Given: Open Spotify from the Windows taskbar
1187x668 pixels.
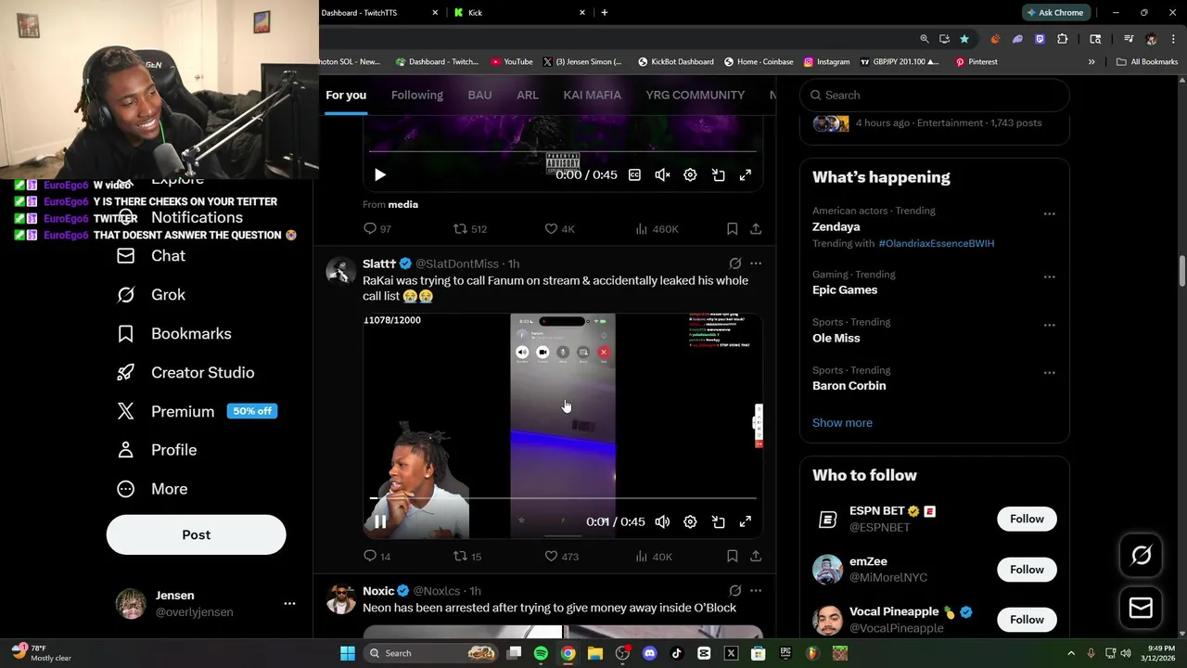Looking at the screenshot, I should coord(541,653).
